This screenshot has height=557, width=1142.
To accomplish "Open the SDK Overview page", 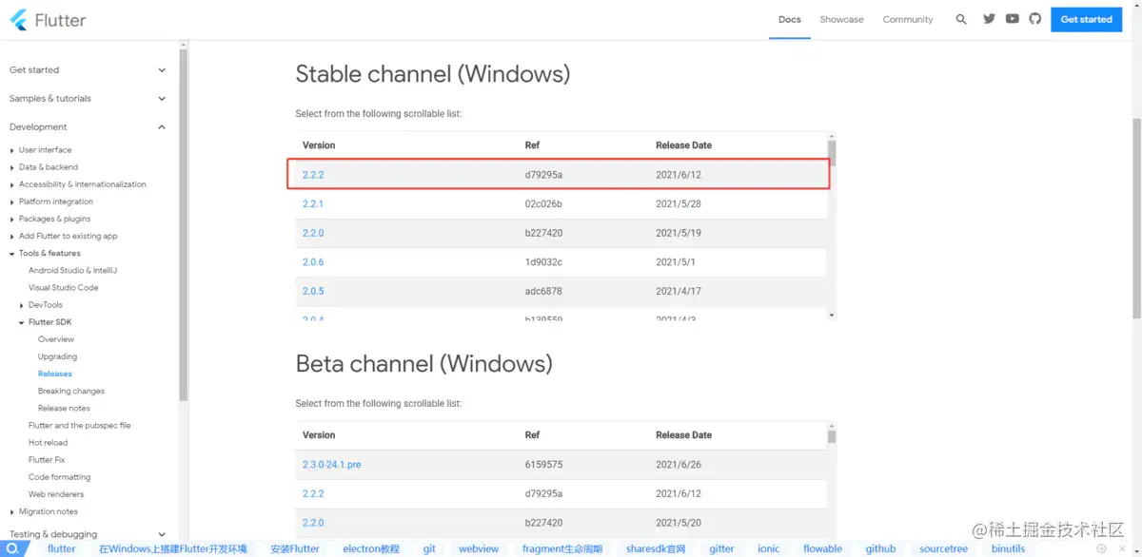I will [56, 339].
